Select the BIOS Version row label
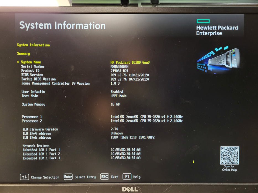Image resolution: width=258 pixels, height=193 pixels. pyautogui.click(x=32, y=75)
